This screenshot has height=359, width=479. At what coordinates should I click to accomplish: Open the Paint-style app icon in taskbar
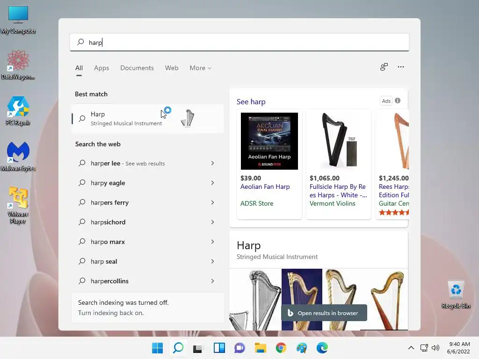tap(302, 348)
